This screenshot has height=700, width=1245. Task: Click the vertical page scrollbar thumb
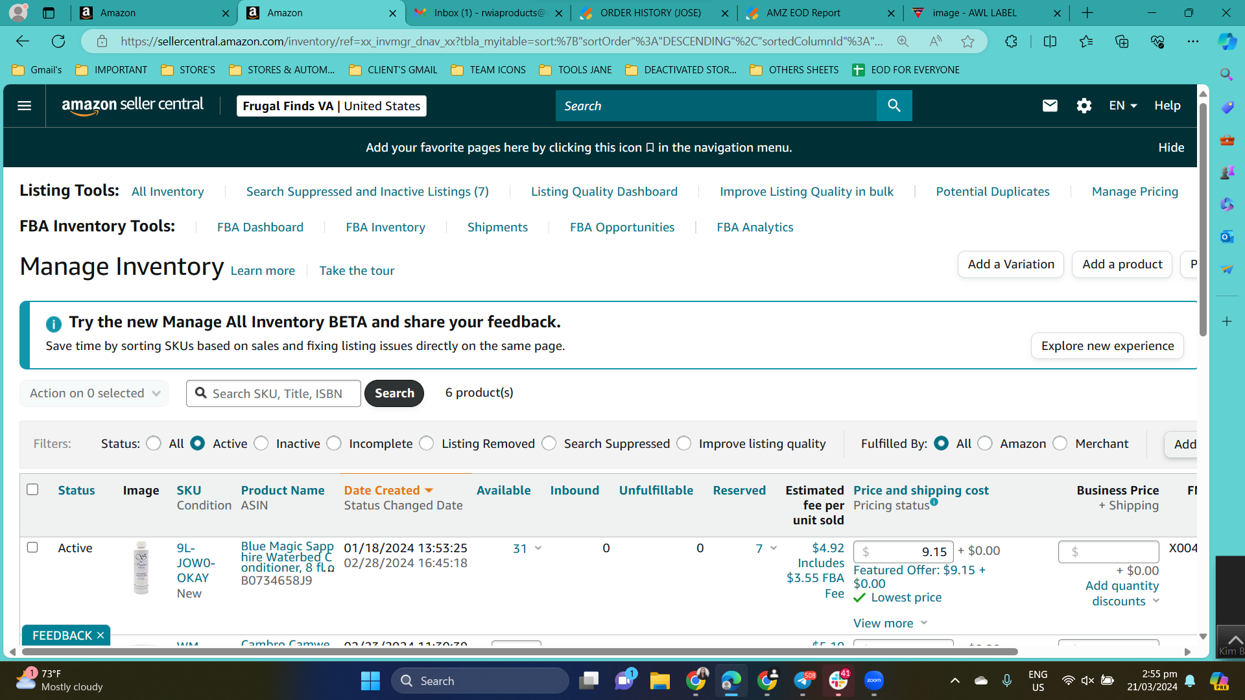tap(1203, 220)
